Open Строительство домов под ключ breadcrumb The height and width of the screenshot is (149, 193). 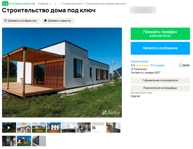coord(106,4)
